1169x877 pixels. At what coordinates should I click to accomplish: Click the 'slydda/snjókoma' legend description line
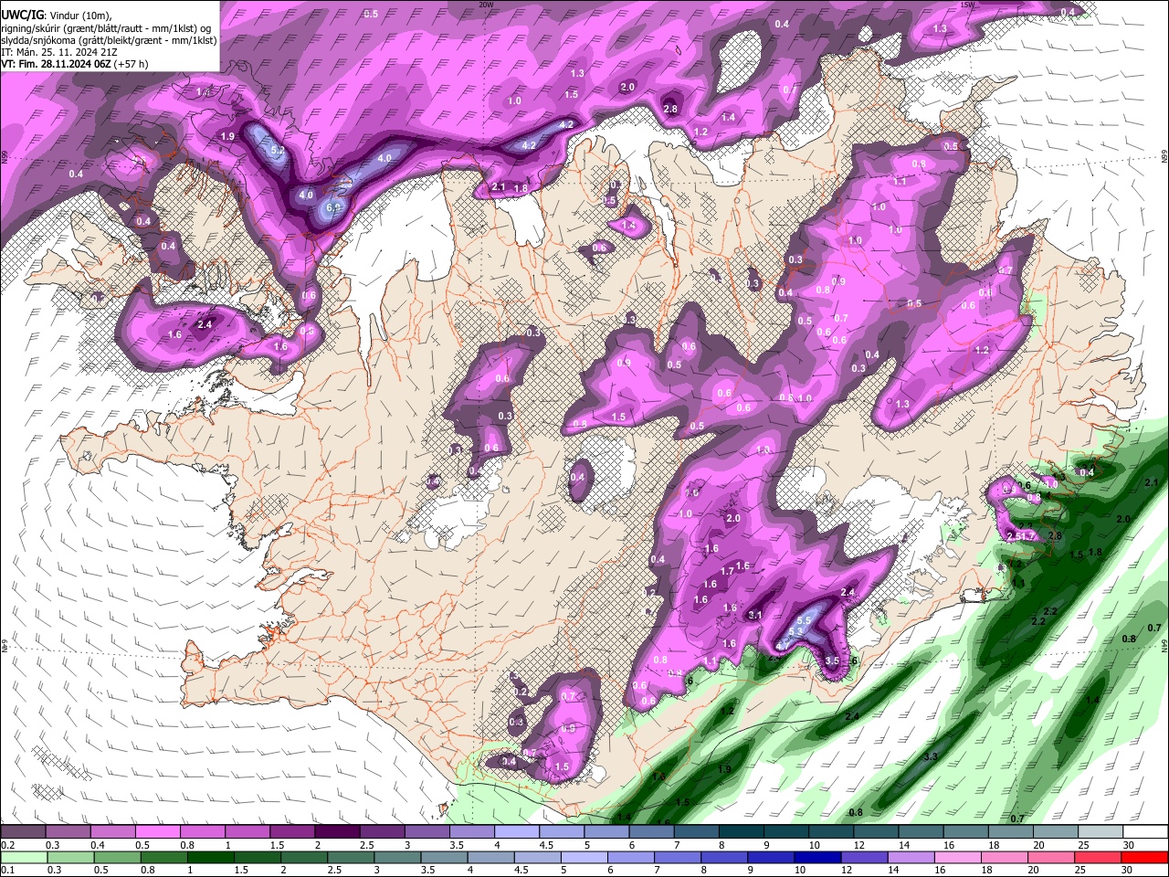point(109,40)
